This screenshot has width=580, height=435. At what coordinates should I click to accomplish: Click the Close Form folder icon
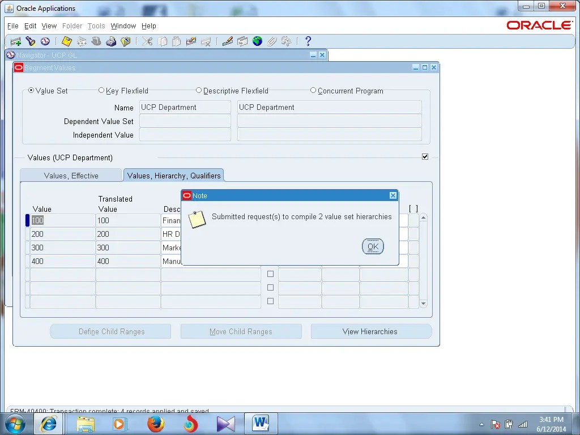pos(126,41)
